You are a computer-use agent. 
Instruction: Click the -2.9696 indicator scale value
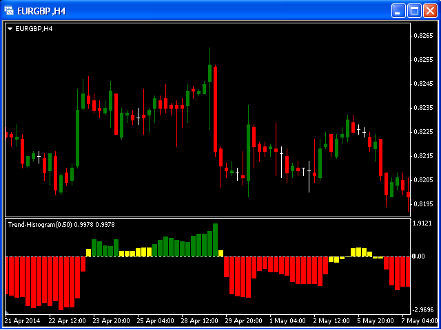click(x=421, y=310)
